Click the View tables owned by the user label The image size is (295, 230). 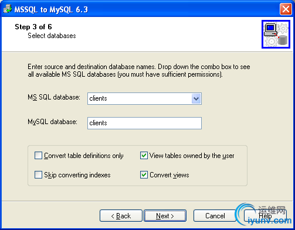[x=192, y=156]
